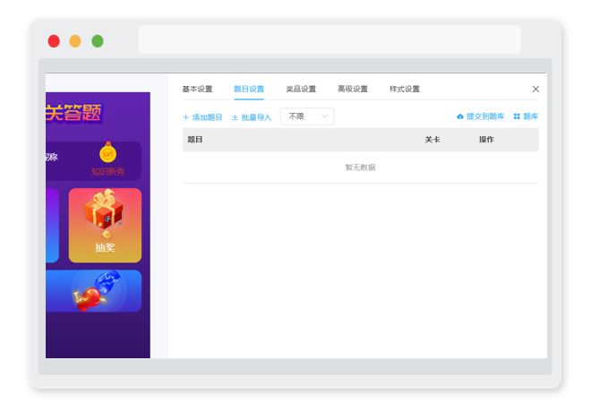The width and height of the screenshot is (591, 412).
Task: Open the 题库 grid icon link
Action: (x=527, y=116)
